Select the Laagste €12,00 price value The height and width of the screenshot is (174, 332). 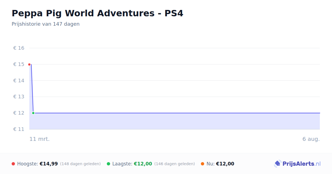click(x=143, y=164)
